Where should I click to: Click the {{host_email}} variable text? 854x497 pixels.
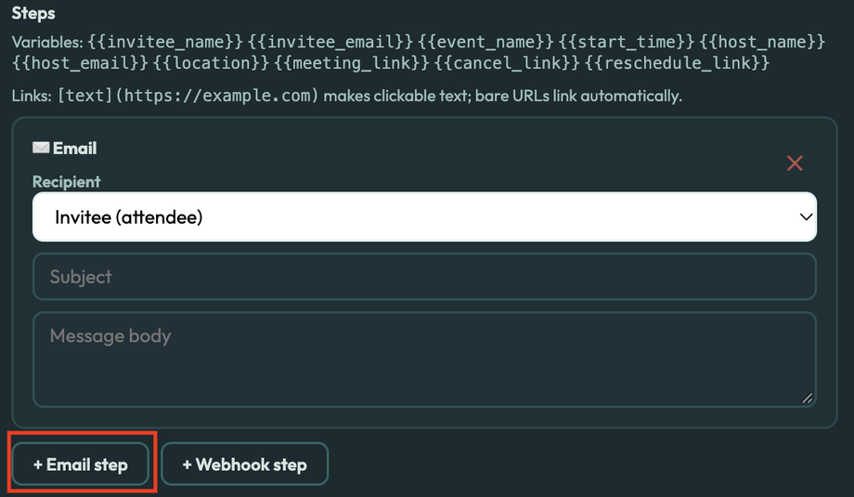point(80,62)
